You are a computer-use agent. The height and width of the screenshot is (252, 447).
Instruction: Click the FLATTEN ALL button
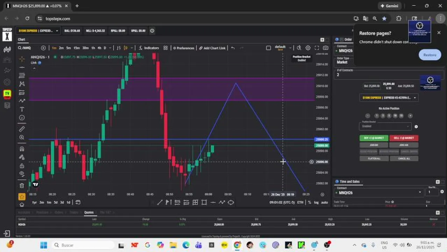click(374, 159)
